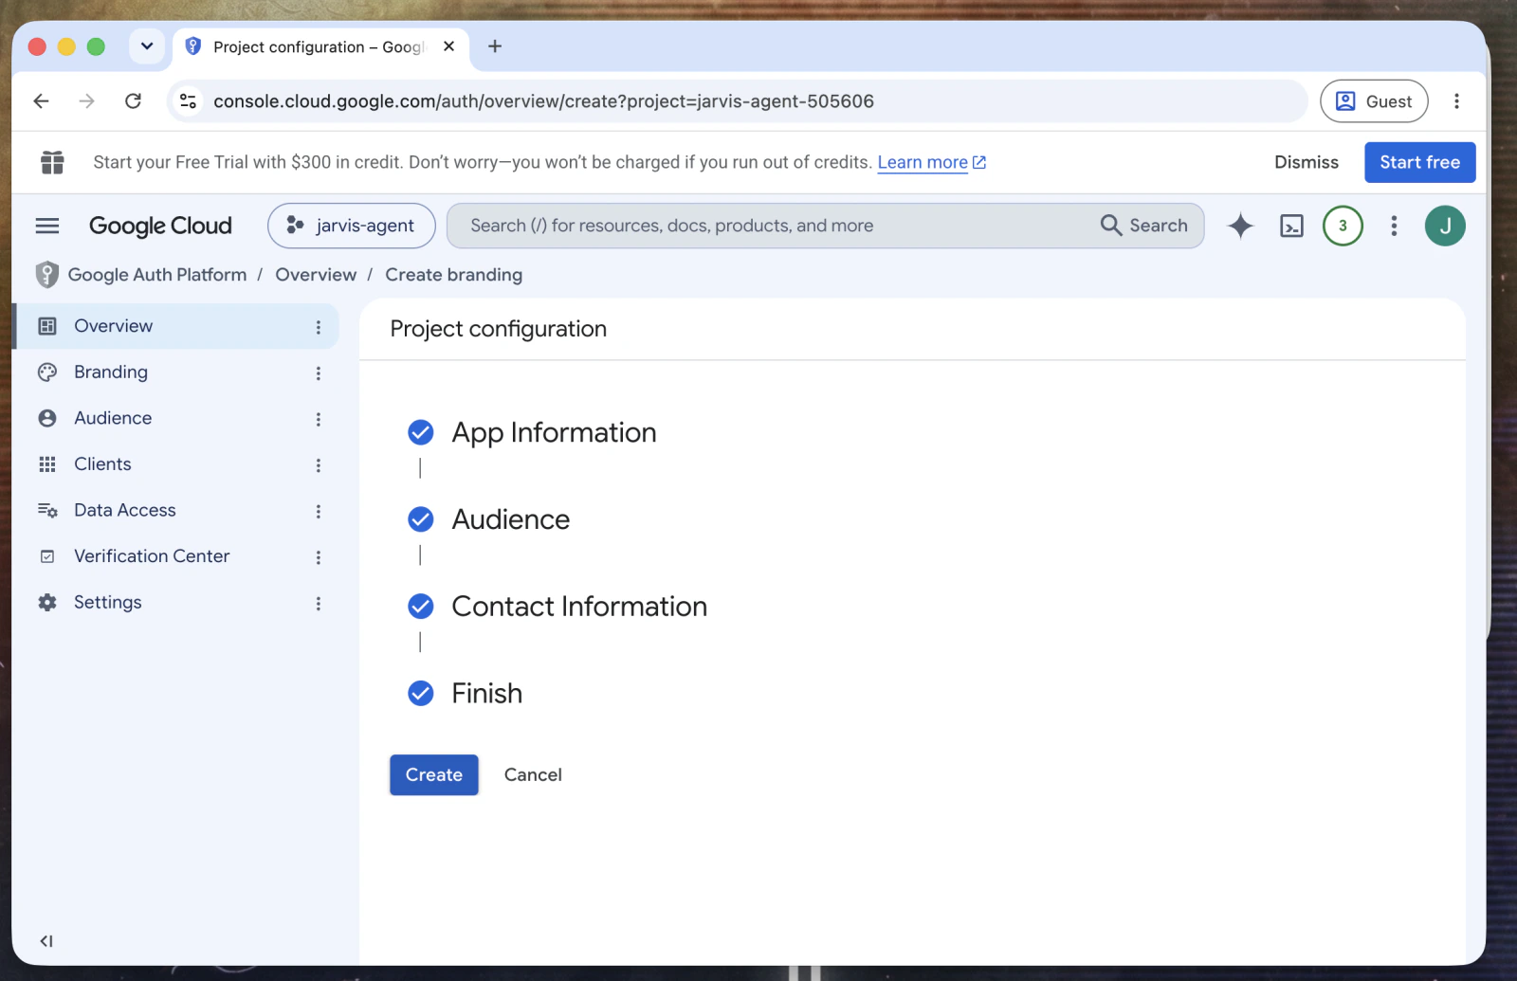The image size is (1517, 981).
Task: Cancel the project configuration
Action: click(x=533, y=774)
